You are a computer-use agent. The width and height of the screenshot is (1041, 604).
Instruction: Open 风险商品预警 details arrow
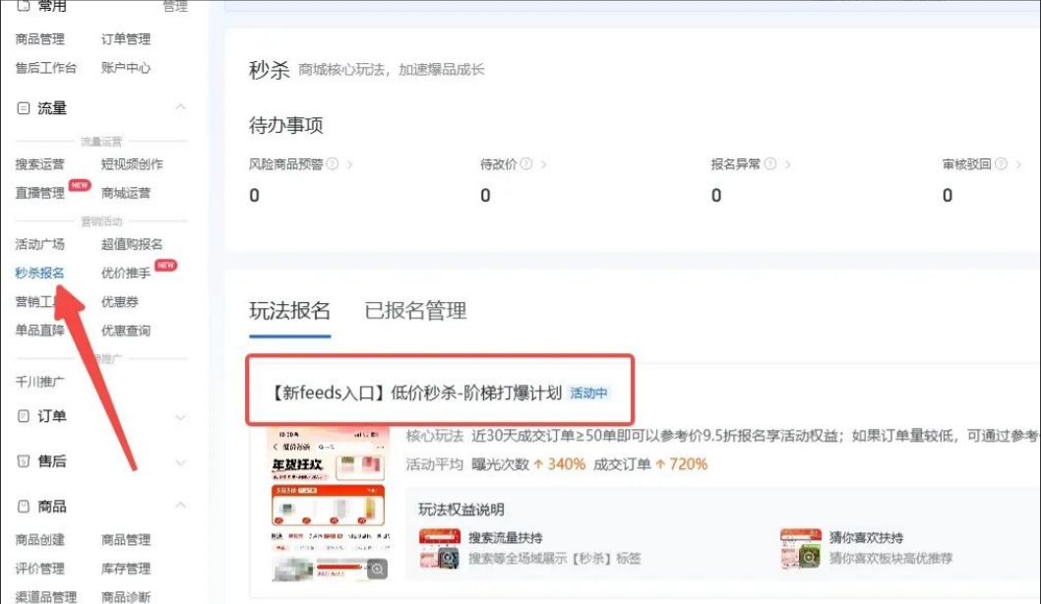pos(350,164)
